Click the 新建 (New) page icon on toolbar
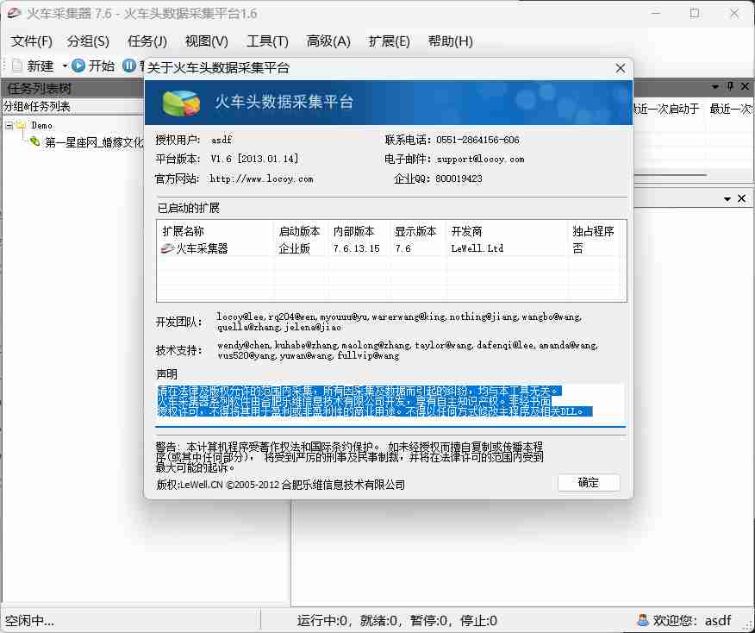The image size is (755, 633). 17,66
